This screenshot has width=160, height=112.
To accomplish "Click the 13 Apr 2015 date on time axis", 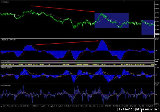I will pyautogui.click(x=133, y=106).
